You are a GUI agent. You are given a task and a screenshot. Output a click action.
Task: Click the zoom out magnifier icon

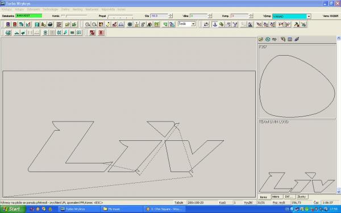94,24
